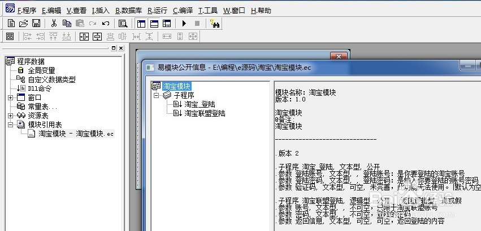Float the left work panel
Screen dimensions: 481x231
(114, 48)
